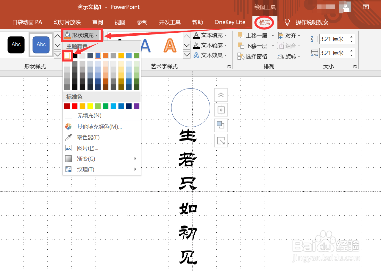381x271 pixels.
Task: Switch to the 审阅 tab
Action: pyautogui.click(x=98, y=22)
